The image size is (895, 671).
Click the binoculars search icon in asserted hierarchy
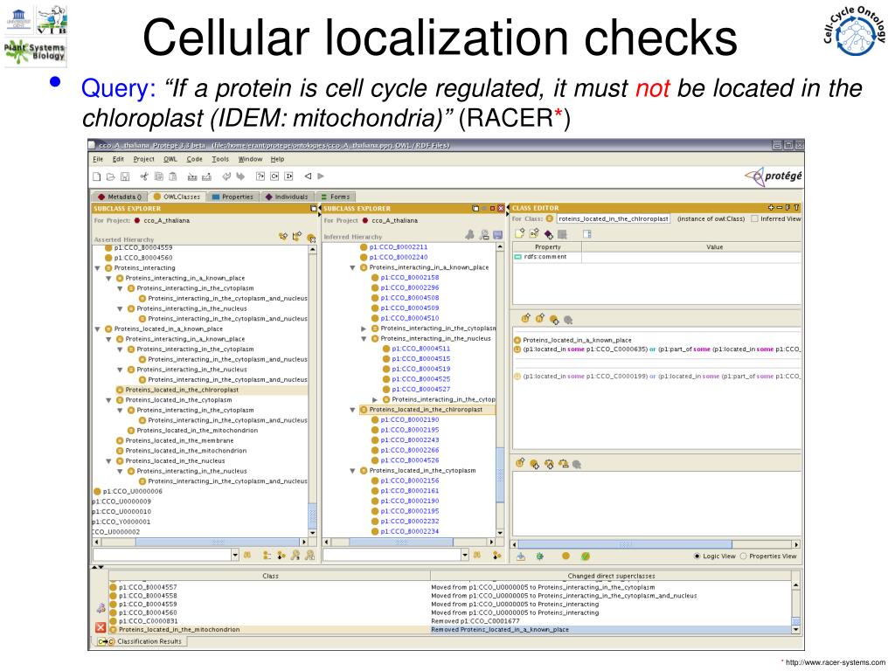tap(247, 555)
